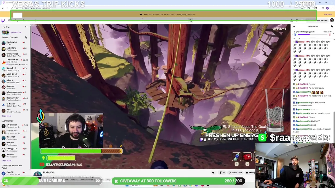The width and height of the screenshot is (335, 188).
Task: Click the heart follow icon below stream
Action: tap(213, 173)
